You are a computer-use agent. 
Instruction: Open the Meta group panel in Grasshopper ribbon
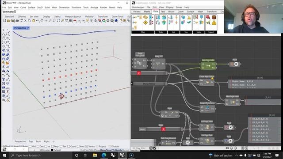(199, 32)
